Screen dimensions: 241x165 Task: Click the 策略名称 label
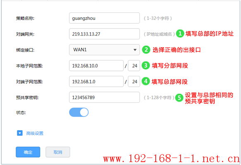click(25, 18)
